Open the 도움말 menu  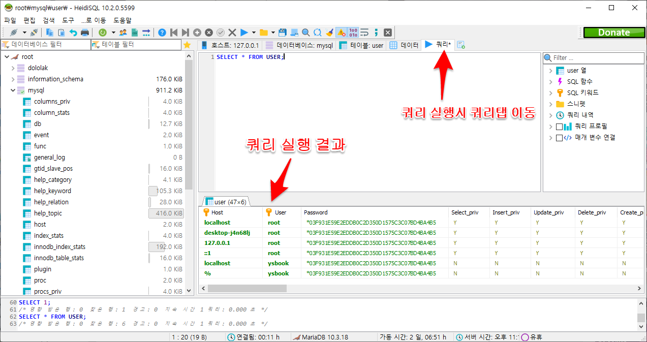point(122,20)
